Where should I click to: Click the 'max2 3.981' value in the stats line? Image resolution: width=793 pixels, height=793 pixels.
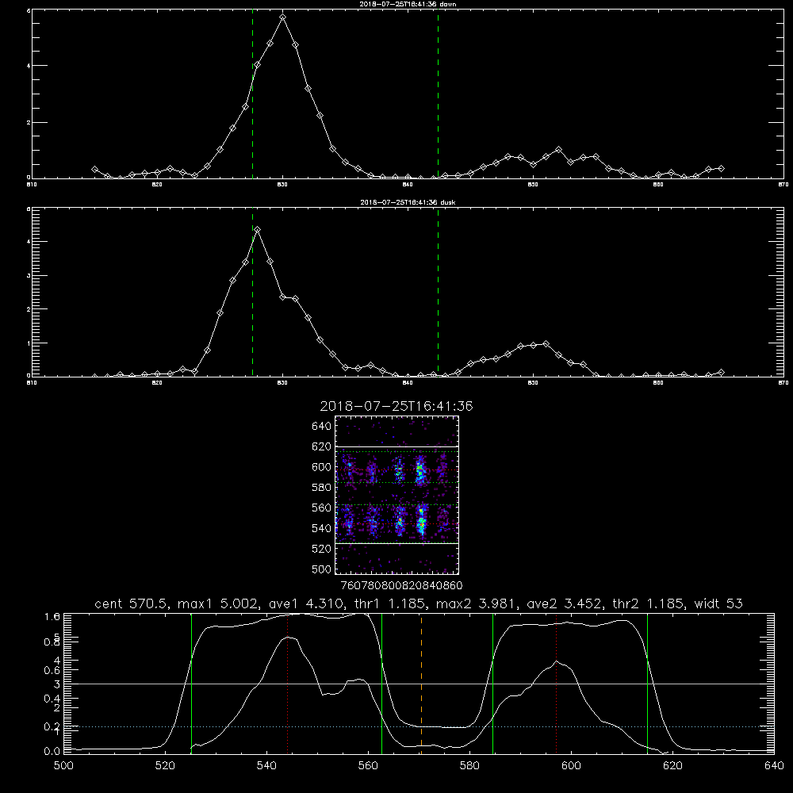pyautogui.click(x=477, y=603)
